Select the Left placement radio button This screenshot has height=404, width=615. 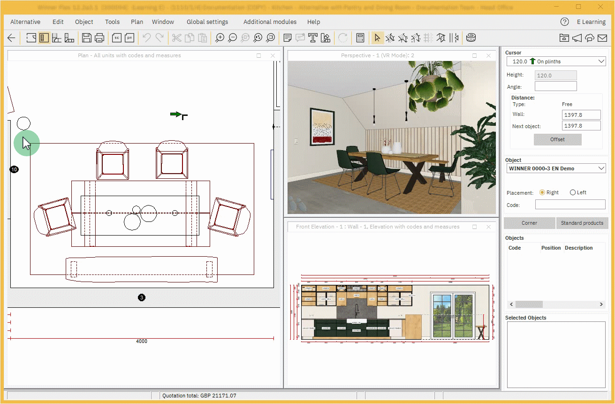click(572, 192)
